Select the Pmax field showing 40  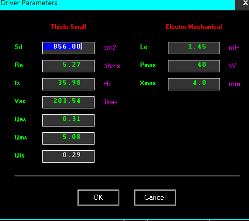[194, 66]
